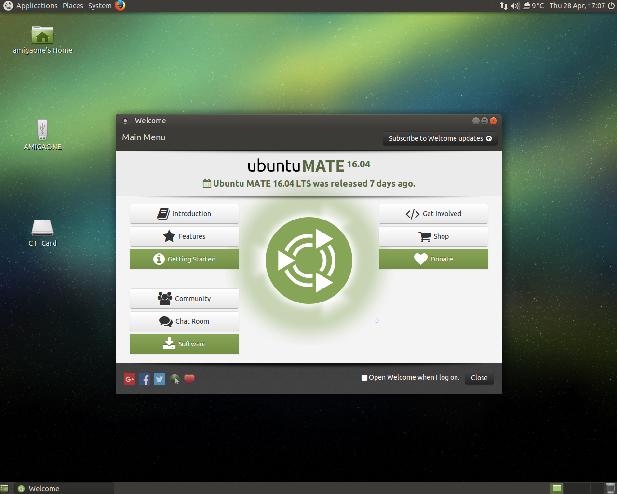Expand the System menu
Screen dimensions: 617x494
coord(100,6)
